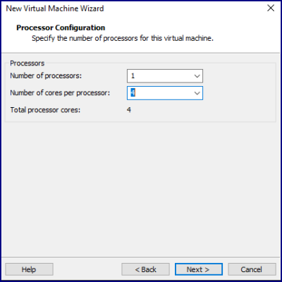Viewport: 282px width, 282px height.
Task: Select the total processor cores value 4
Action: pyautogui.click(x=129, y=110)
